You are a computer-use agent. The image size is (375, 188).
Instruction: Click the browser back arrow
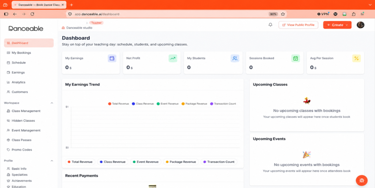tap(15, 14)
